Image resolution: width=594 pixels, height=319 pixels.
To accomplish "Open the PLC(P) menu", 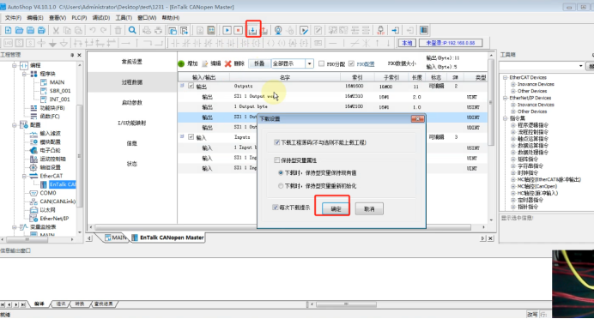I will 79,18.
